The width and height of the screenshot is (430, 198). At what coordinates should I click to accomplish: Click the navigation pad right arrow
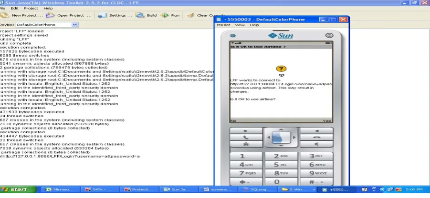294,138
